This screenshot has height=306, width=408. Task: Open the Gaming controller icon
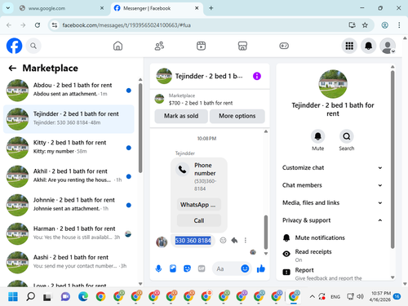[x=284, y=46]
